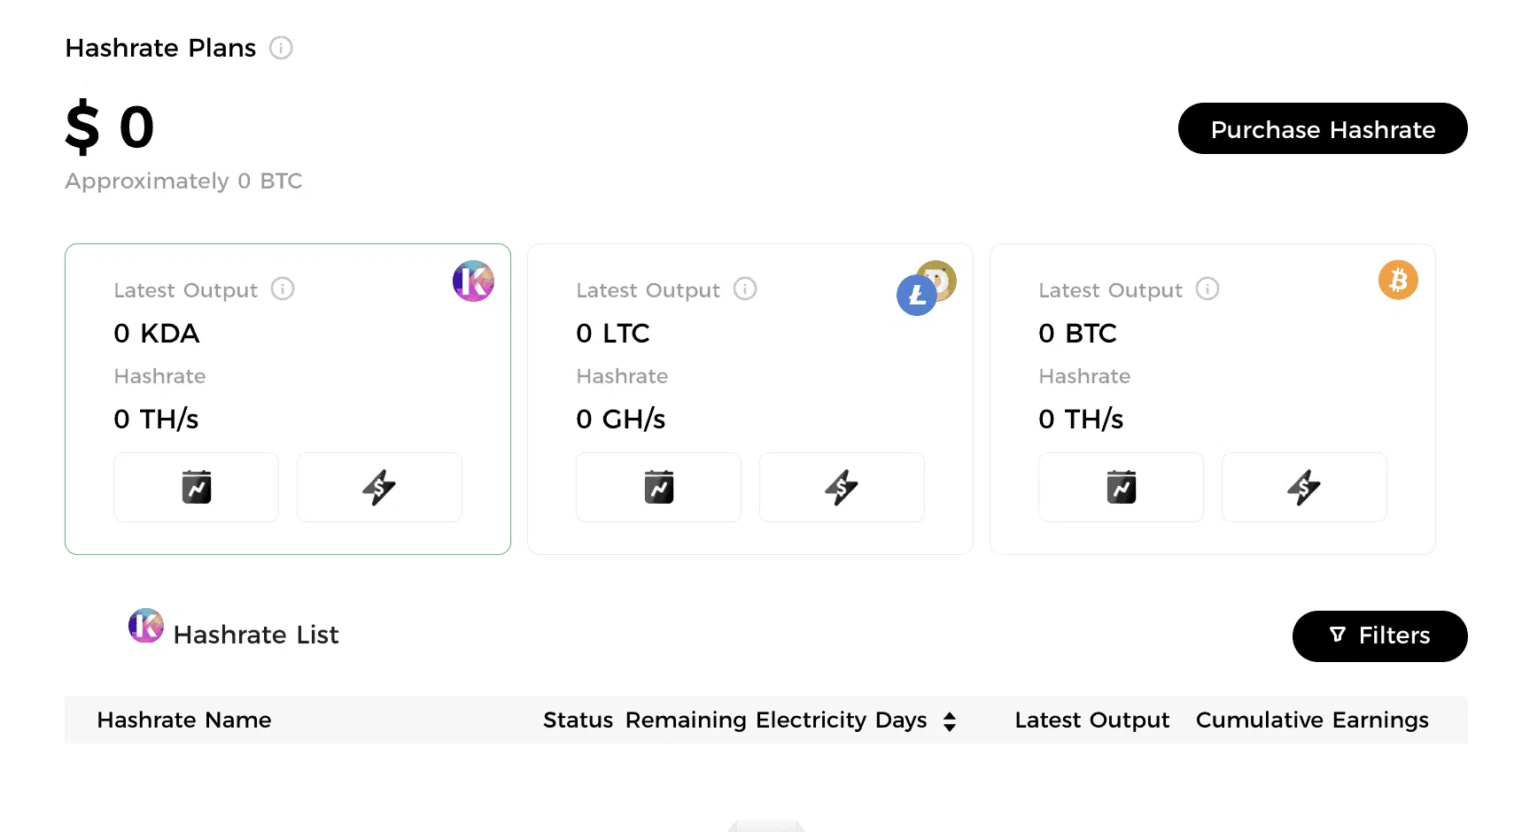Click BTC card electricity fee lightning icon
This screenshot has width=1522, height=832.
[1304, 487]
